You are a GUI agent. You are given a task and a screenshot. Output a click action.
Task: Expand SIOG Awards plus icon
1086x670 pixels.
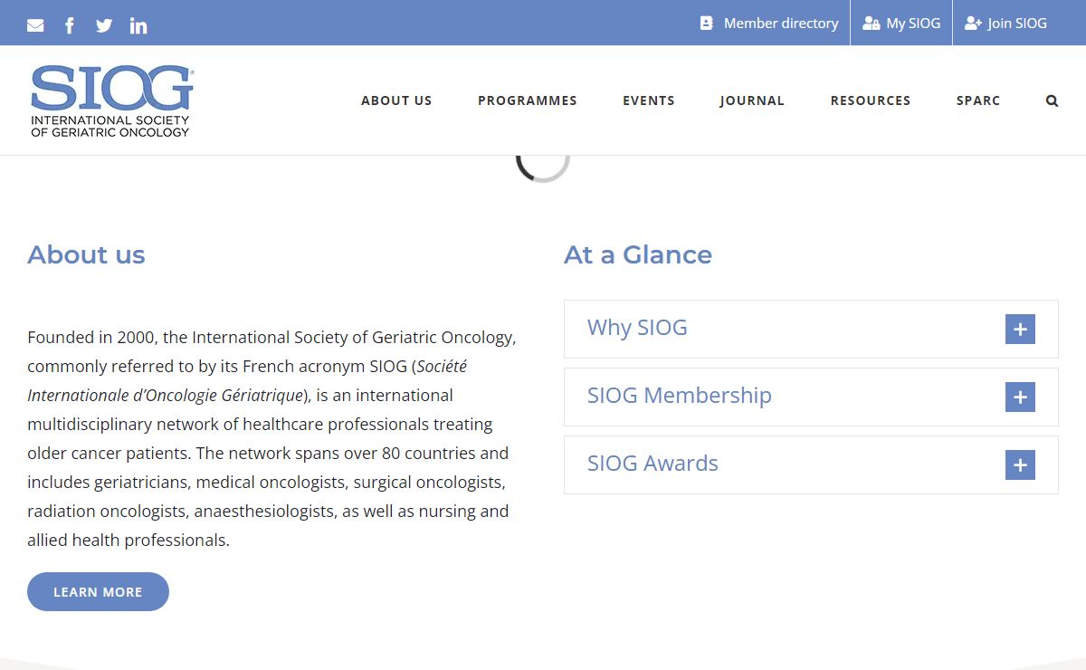[1020, 465]
